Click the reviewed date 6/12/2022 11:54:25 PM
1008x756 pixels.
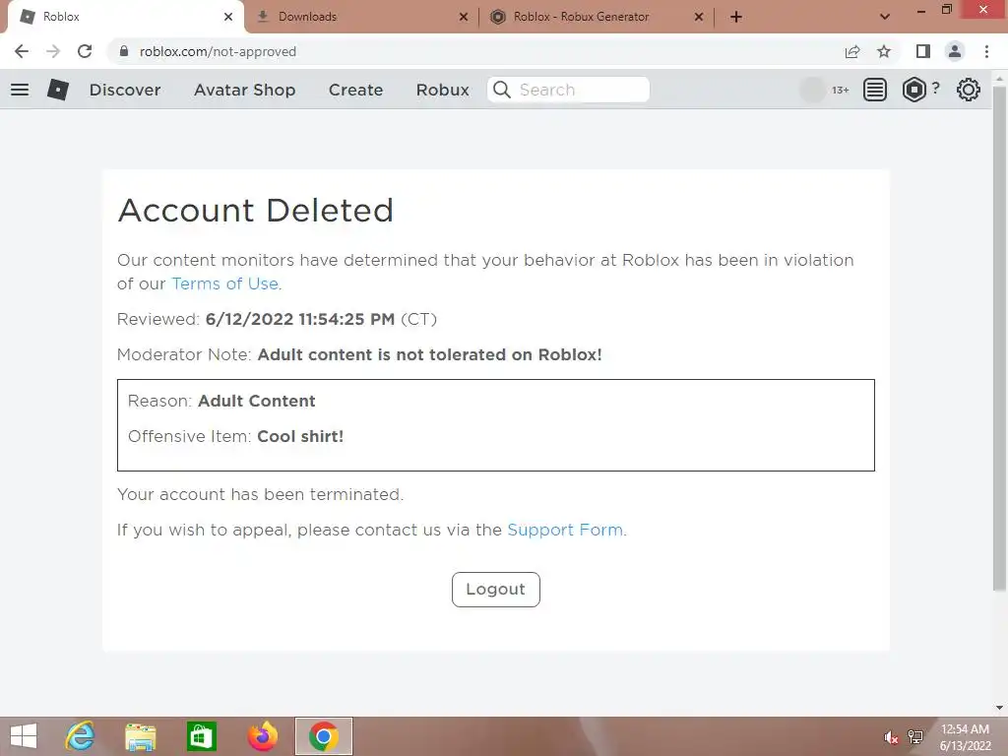click(x=300, y=319)
